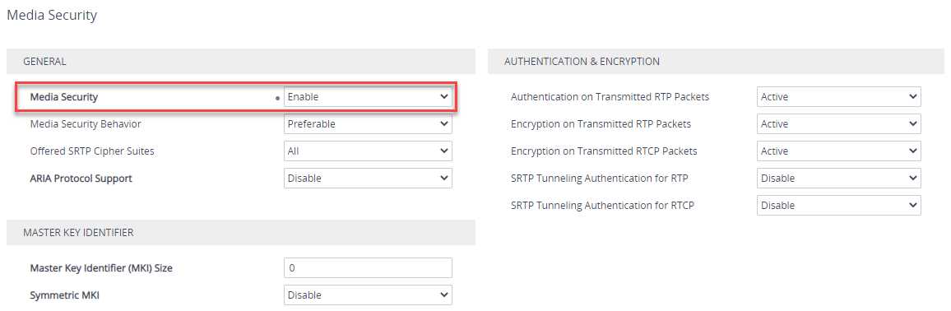Click the Offered SRTP Cipher Suites label
Viewport: 951px width, 311px height.
click(92, 151)
